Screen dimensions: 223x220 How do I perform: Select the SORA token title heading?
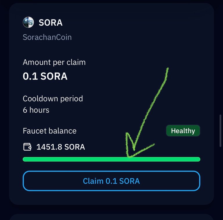click(51, 22)
